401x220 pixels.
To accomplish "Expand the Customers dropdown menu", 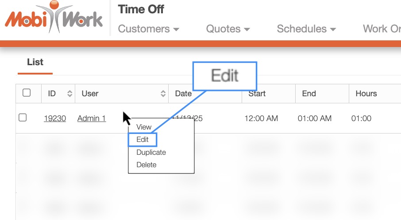I will coord(149,29).
